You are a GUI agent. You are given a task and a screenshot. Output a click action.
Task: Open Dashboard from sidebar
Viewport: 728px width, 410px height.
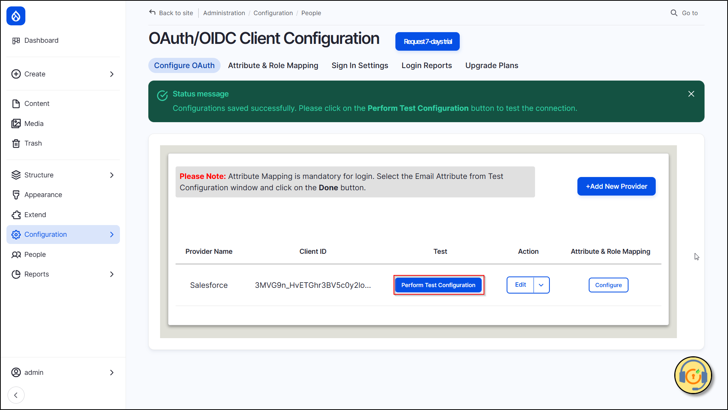click(x=41, y=40)
